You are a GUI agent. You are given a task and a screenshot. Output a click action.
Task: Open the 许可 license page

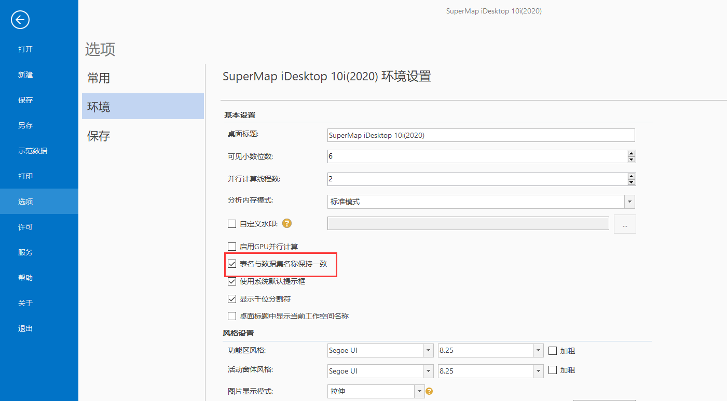25,227
